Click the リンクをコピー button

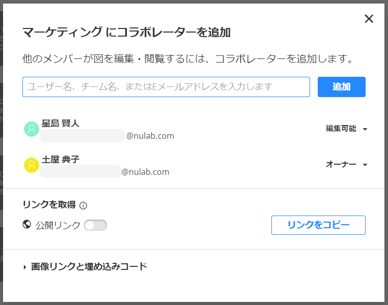[x=318, y=225]
